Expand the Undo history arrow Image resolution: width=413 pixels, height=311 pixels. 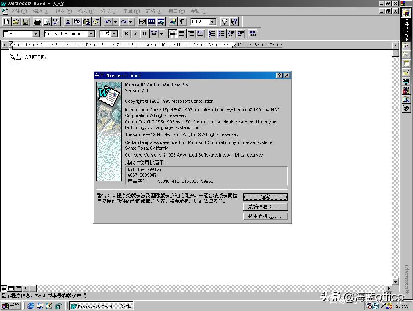pos(115,22)
